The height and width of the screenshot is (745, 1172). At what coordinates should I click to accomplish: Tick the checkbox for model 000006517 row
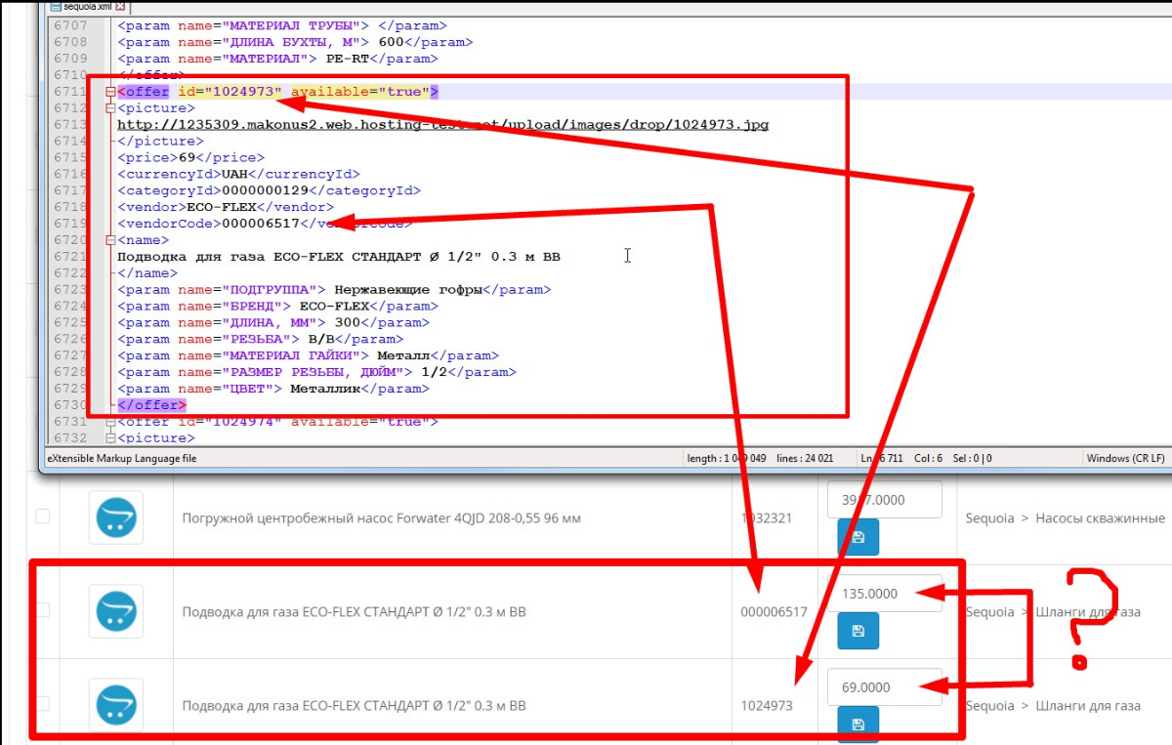point(43,610)
